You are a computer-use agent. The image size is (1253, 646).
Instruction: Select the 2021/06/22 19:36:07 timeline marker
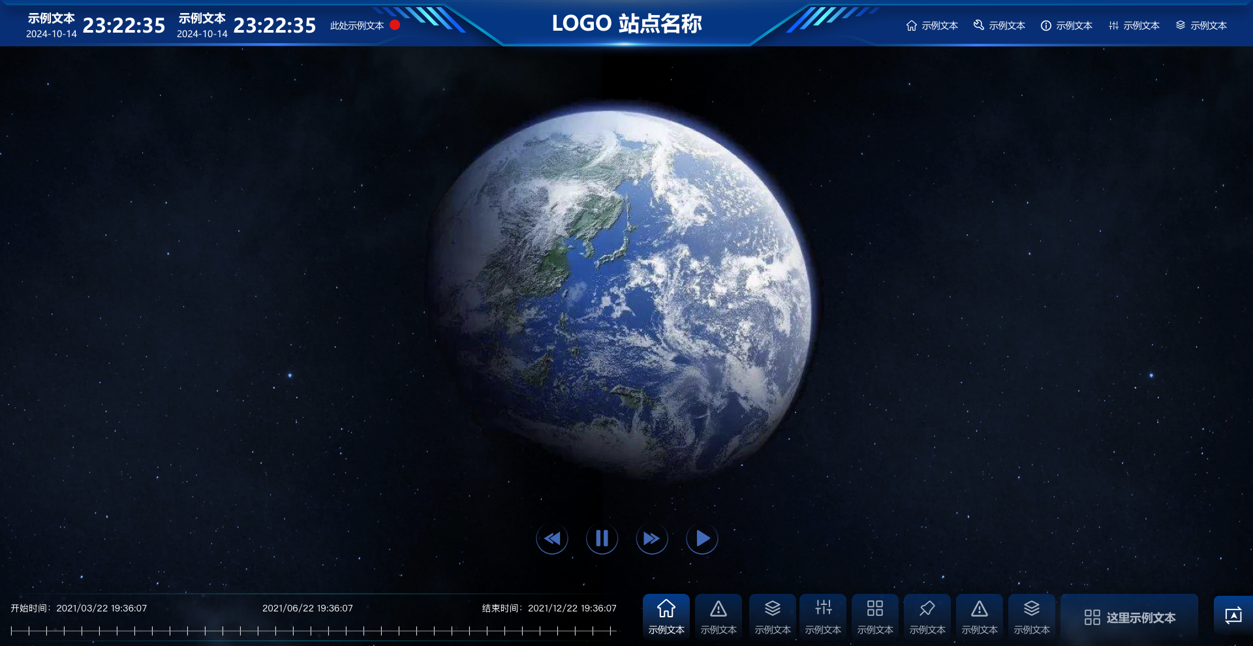coord(307,608)
